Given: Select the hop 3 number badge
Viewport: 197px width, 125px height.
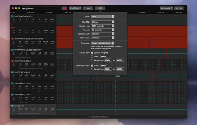Looking at the screenshot, I should pos(12,38).
